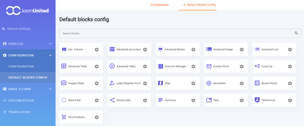Click the Social Links share icon
Viewport: 304px width, 126px height.
tap(112, 100)
